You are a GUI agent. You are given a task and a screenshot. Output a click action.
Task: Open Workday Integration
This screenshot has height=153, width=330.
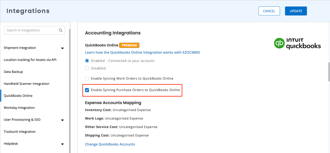click(x=19, y=107)
